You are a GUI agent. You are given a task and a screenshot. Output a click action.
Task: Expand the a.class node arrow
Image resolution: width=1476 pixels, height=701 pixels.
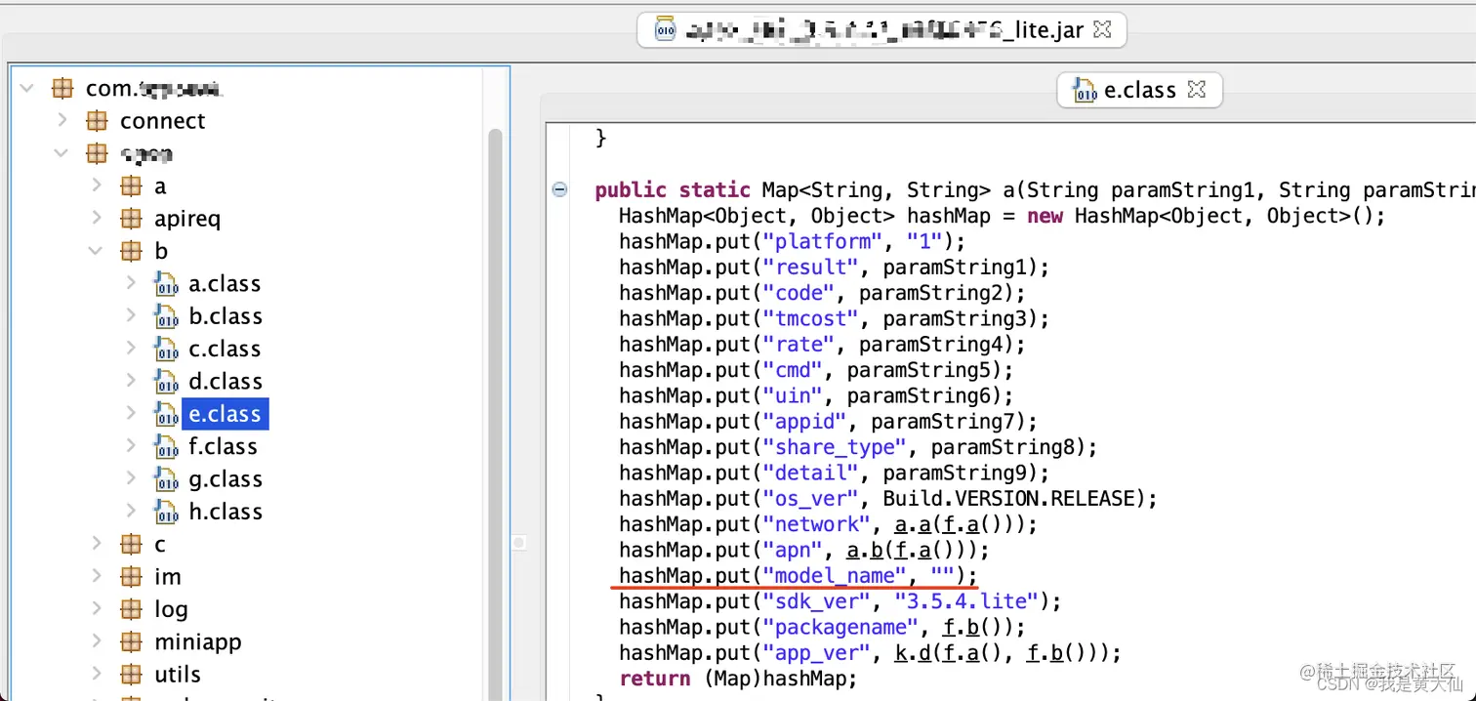click(131, 284)
